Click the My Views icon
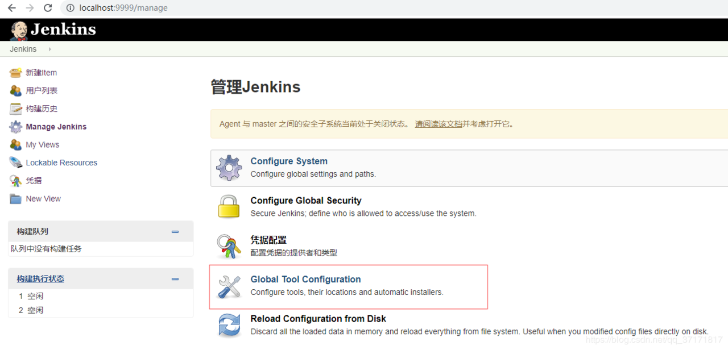728x350 pixels. click(15, 144)
